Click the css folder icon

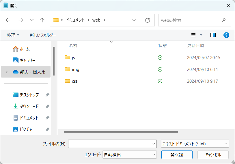pyautogui.click(x=68, y=81)
